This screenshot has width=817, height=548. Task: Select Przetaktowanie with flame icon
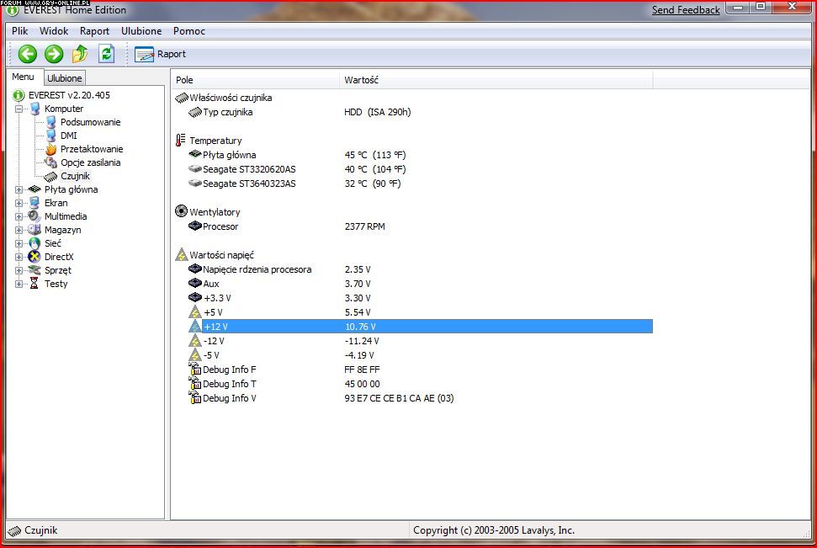pyautogui.click(x=91, y=149)
